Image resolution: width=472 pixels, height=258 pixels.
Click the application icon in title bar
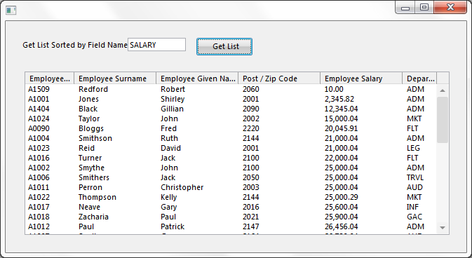[11, 11]
